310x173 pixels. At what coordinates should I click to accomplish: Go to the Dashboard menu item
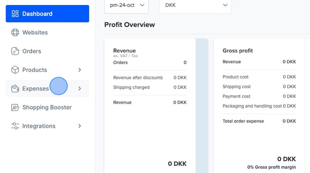click(48, 13)
